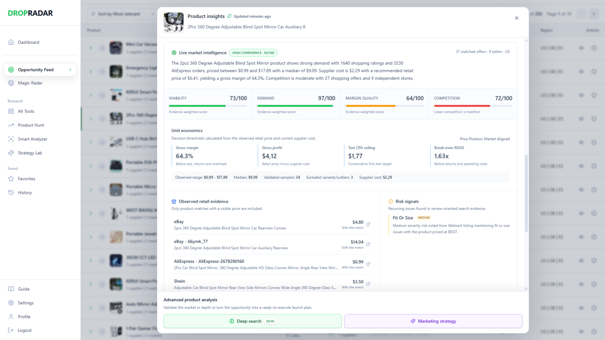Screen dimensions: 605x340
Task: Toggle the round selector beside the USB C Hub thumbnail
Action: pos(102,142)
